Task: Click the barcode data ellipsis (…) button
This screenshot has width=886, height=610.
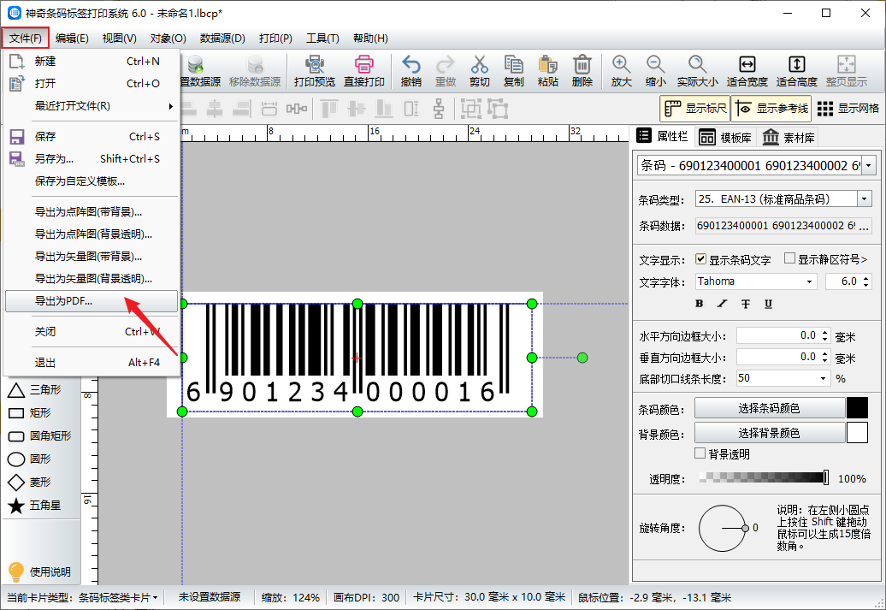Action: (x=864, y=226)
